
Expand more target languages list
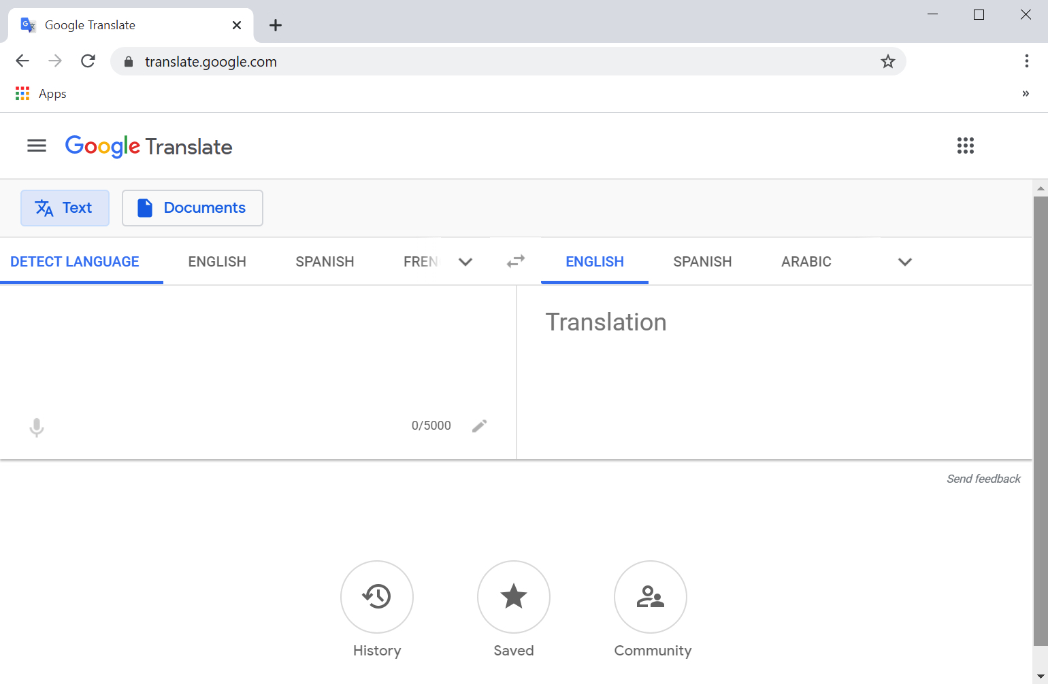coord(904,262)
